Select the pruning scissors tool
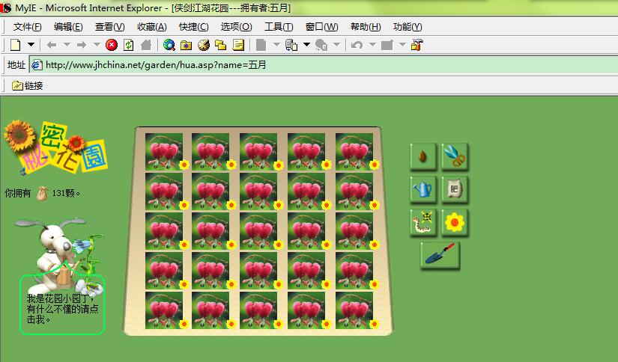Viewport: 618px width, 362px height. click(x=455, y=156)
